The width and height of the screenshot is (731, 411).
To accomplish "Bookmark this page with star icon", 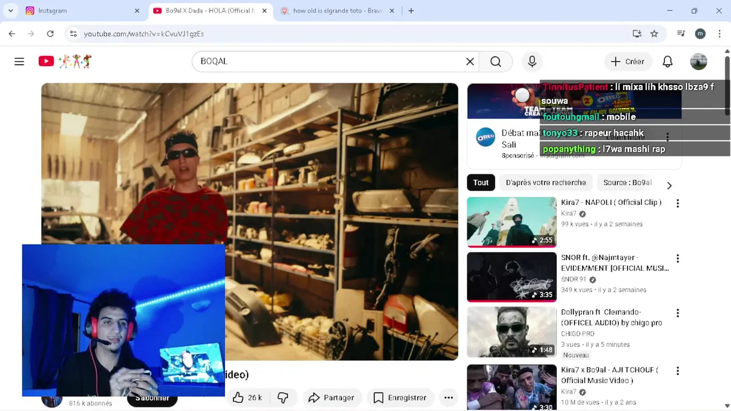I will [654, 34].
